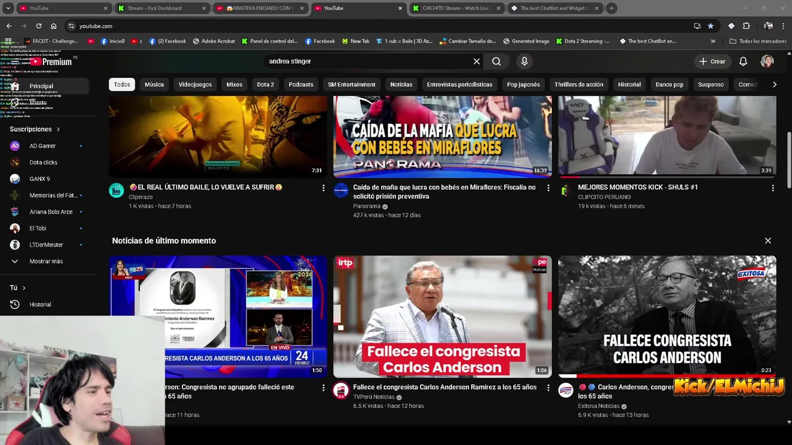This screenshot has width=792, height=445.
Task: Go to Principal in sidebar
Action: pyautogui.click(x=45, y=86)
